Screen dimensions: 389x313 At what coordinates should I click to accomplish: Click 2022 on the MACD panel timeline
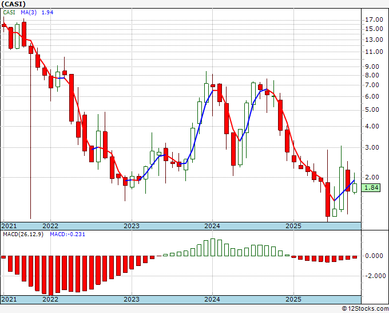[50, 299]
